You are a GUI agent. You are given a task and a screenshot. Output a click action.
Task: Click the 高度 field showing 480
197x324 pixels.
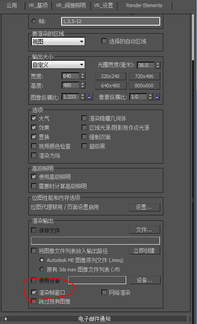(70, 85)
